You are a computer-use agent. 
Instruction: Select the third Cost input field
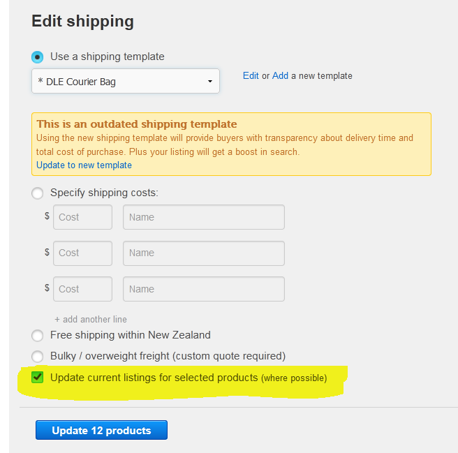82,289
